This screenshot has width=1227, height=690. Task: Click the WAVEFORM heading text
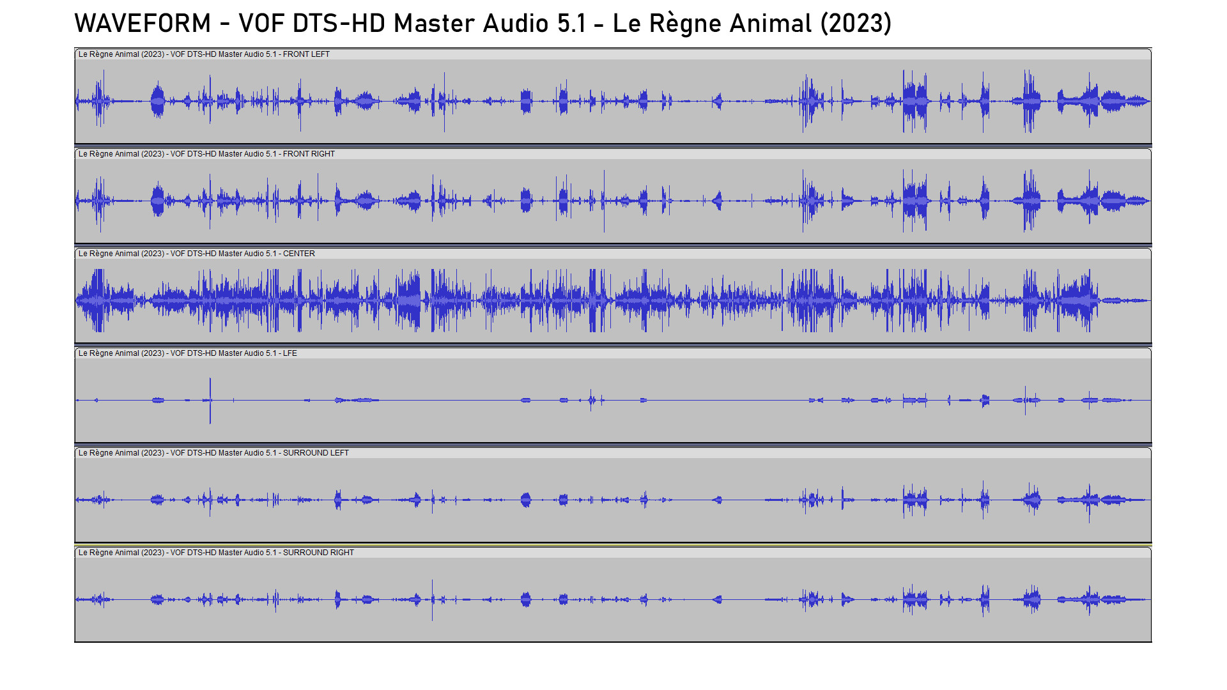(x=482, y=24)
